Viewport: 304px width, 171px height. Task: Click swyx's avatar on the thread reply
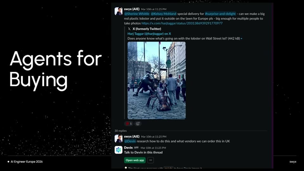click(118, 139)
